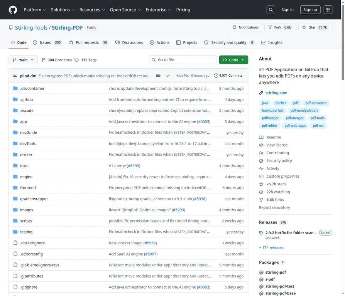Screen dimensions: 345x296
Task: Switch to the Projects tab
Action: 187,42
